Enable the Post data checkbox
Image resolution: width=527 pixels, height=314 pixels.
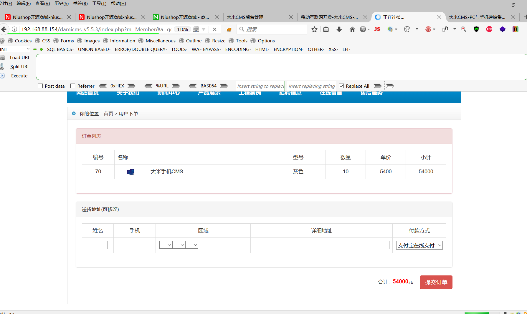[x=40, y=86]
